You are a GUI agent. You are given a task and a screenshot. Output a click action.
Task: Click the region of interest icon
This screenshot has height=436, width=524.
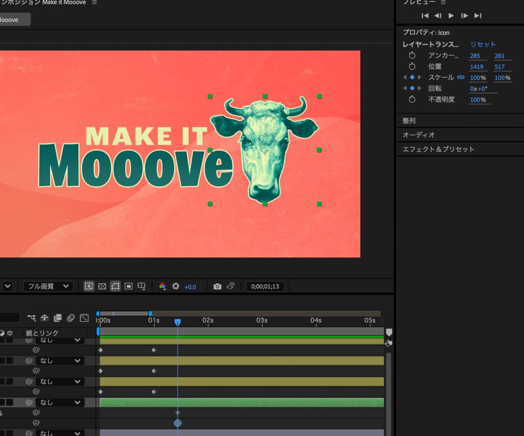[x=128, y=287]
